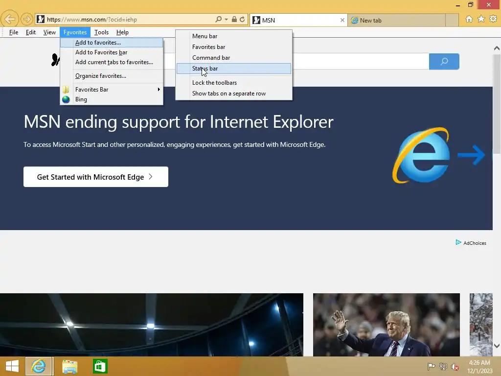Screen dimensions: 501x376
Task: Refresh the page with the reload icon
Action: (x=242, y=19)
